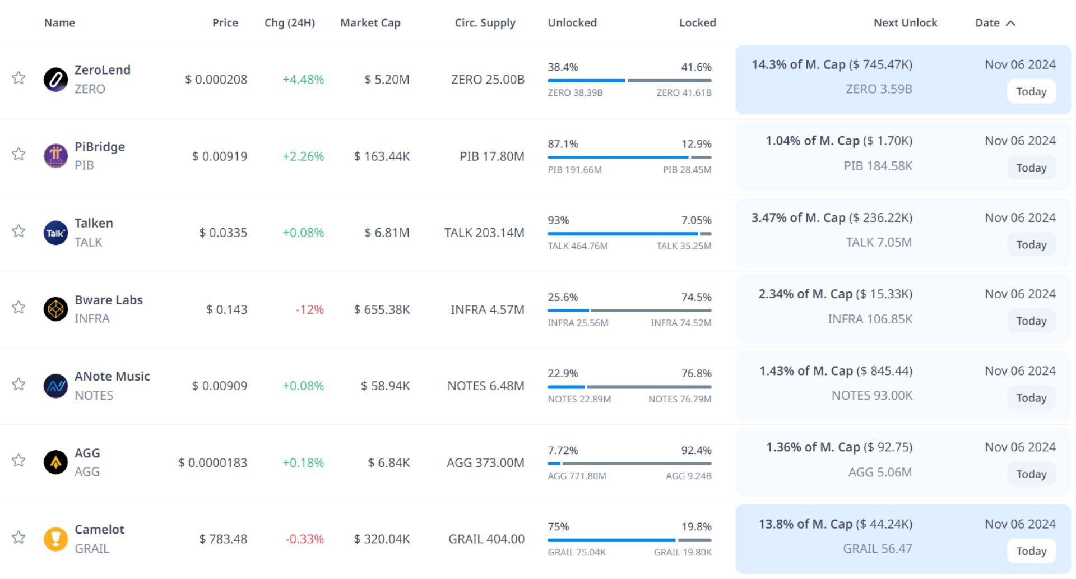Sort table by Chg (24H) header
Screen dimensions: 1076x579
click(x=289, y=23)
